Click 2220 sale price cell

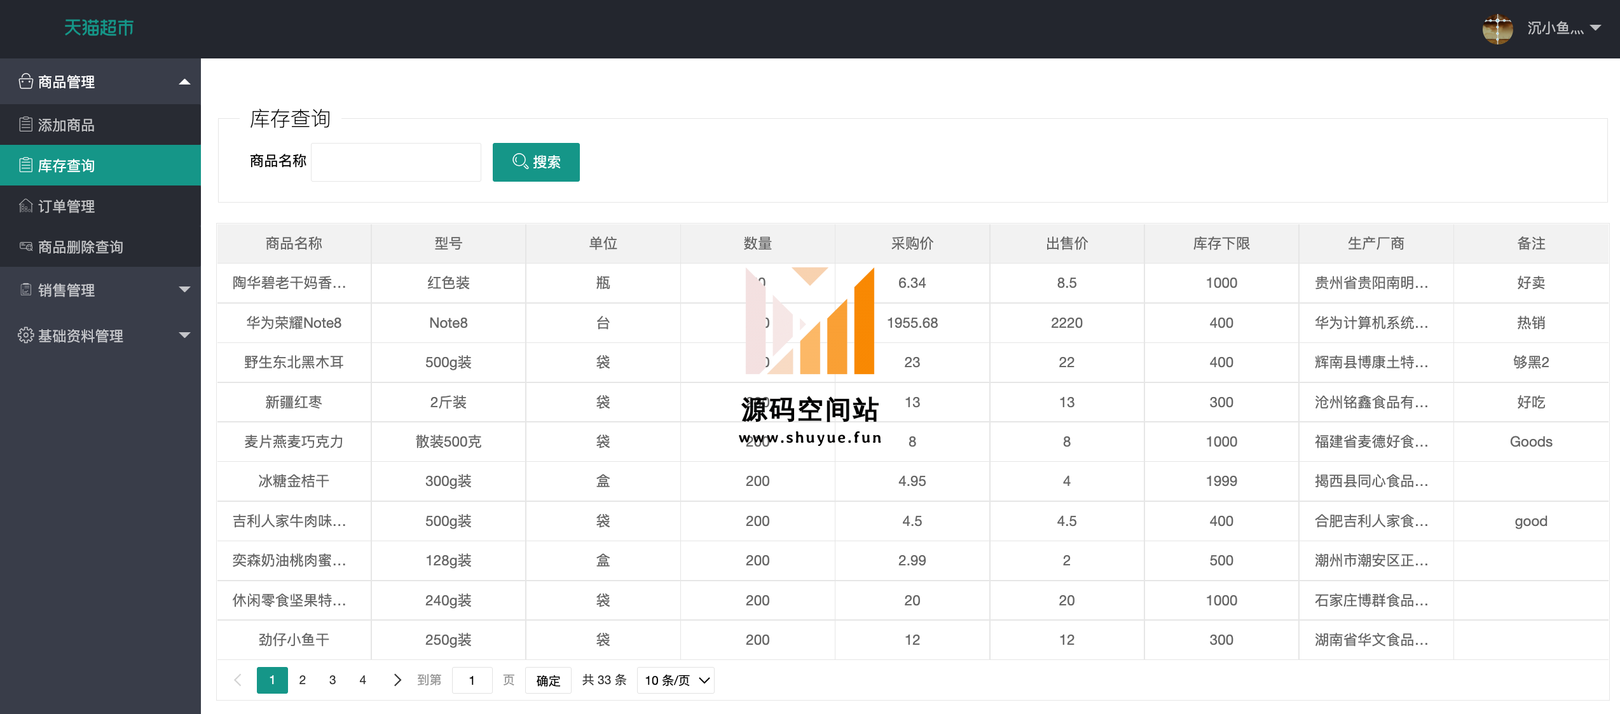coord(1067,323)
